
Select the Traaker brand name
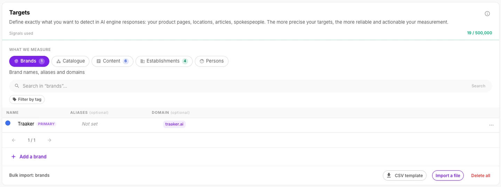(26, 124)
